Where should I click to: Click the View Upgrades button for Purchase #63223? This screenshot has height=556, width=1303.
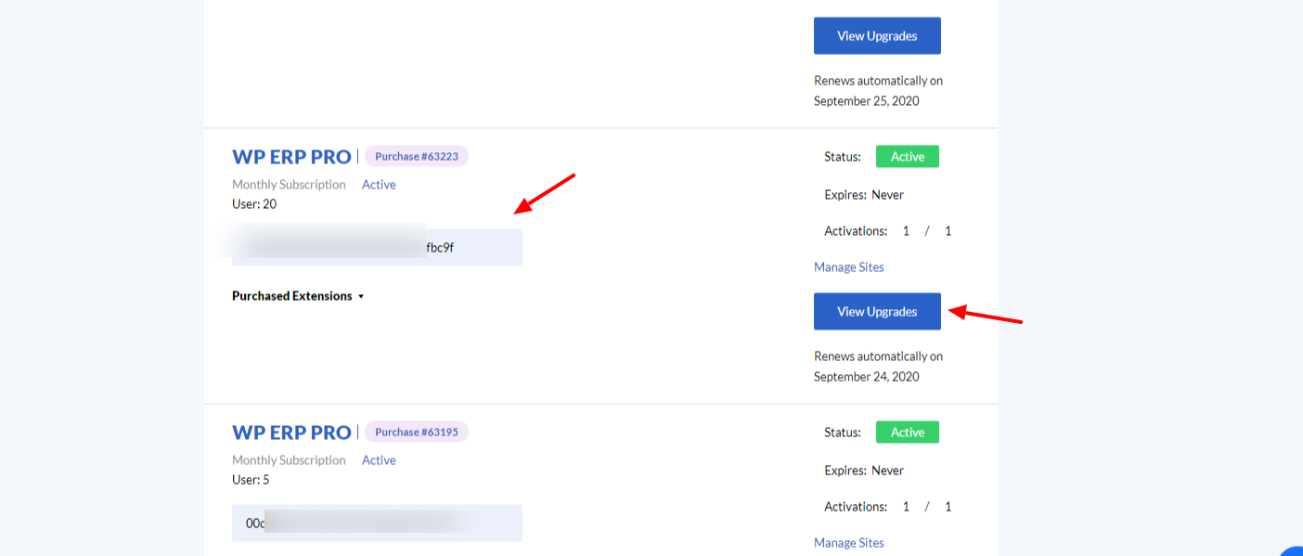click(876, 311)
